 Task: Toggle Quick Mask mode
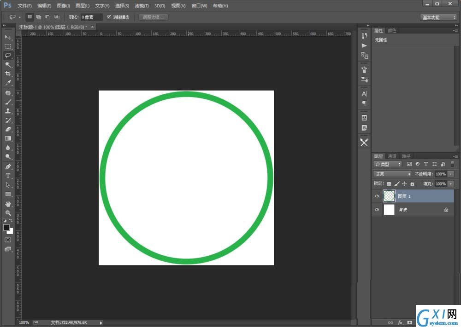[x=8, y=240]
